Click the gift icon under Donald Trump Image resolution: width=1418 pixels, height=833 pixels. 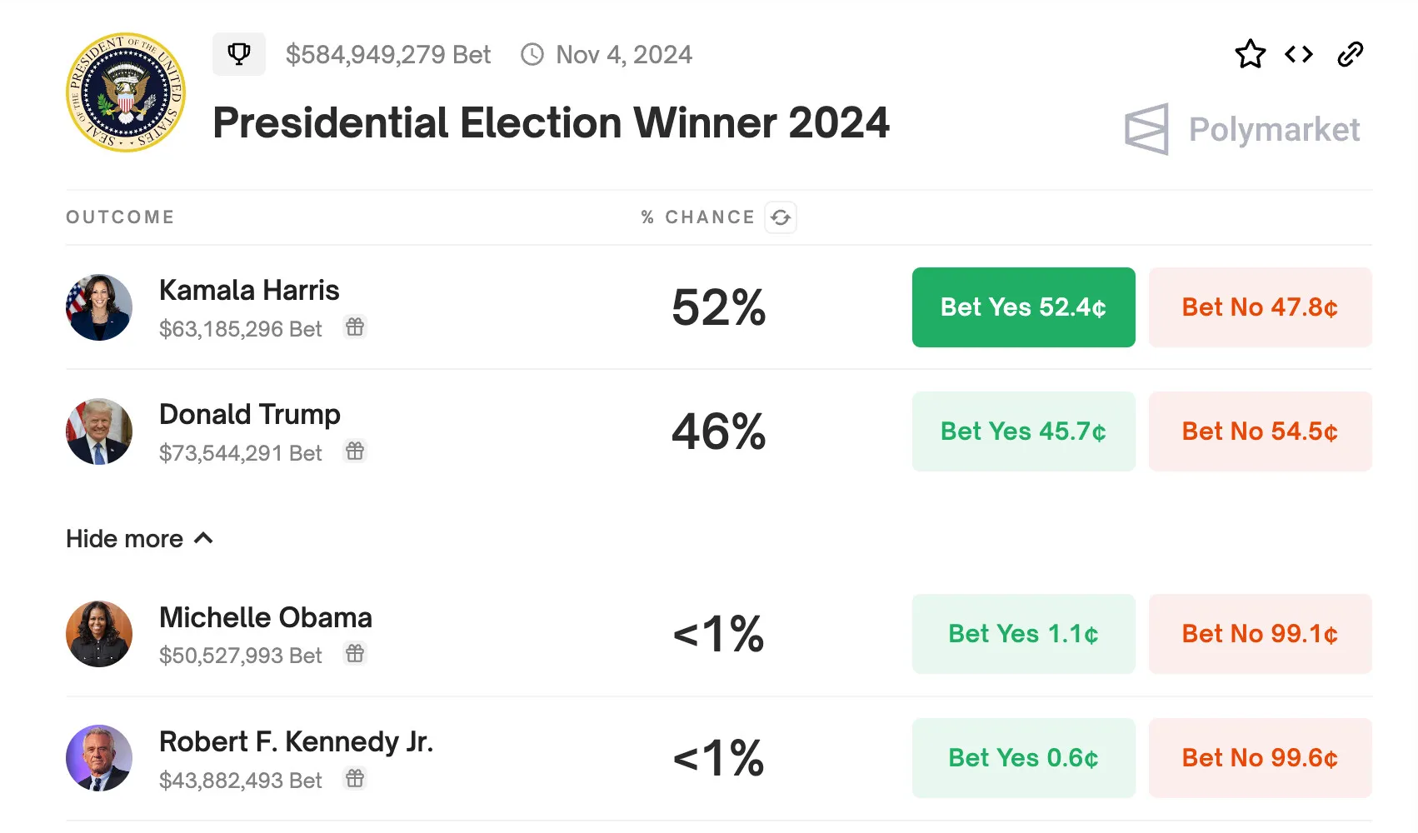[355, 451]
